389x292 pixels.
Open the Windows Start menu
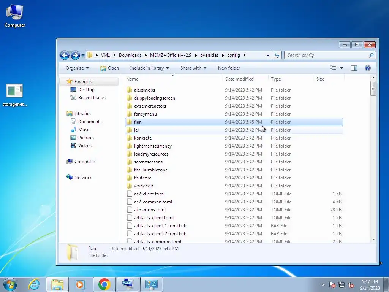[x=10, y=284]
